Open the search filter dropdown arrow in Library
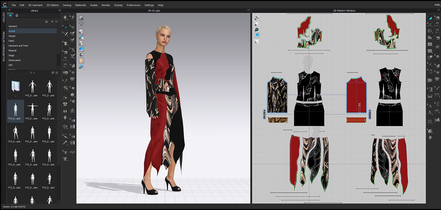 35,73
